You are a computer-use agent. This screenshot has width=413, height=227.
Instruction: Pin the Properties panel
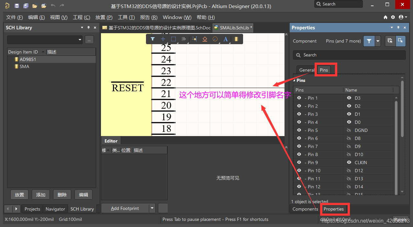coord(398,28)
